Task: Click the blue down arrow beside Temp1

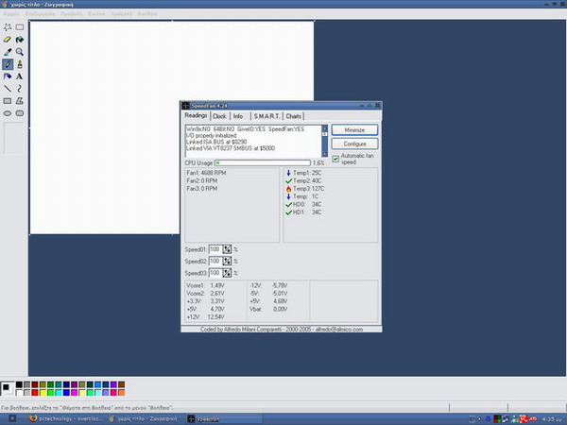Action: pyautogui.click(x=288, y=173)
